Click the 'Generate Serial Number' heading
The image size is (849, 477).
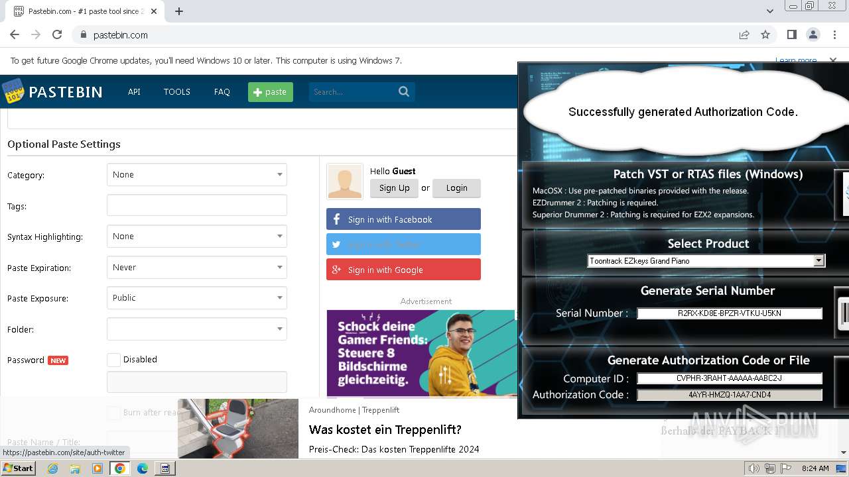(x=708, y=291)
